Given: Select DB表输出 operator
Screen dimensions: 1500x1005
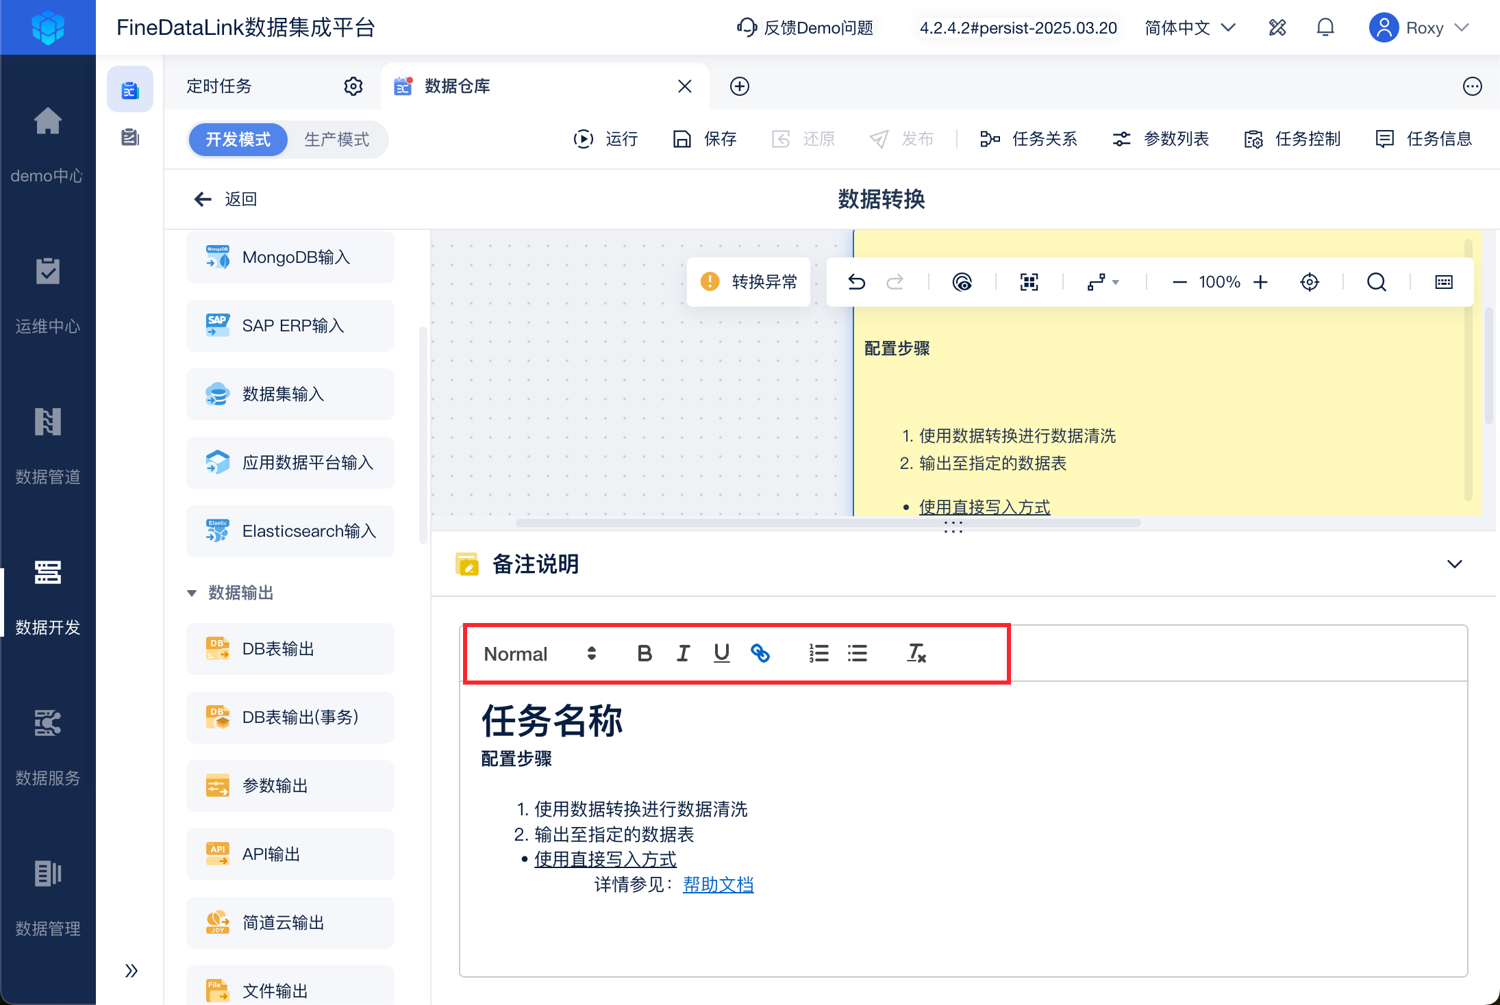Looking at the screenshot, I should coord(290,649).
